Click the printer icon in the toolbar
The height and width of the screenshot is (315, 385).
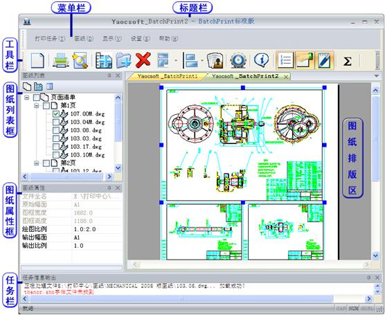[60, 60]
